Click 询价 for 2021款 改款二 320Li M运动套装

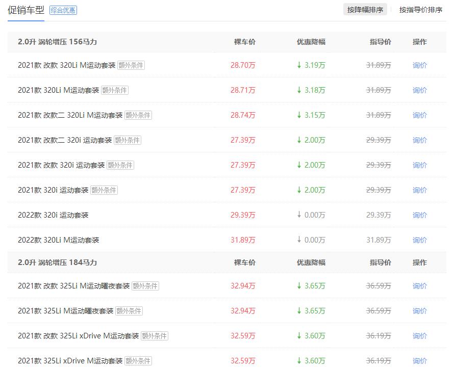[419, 115]
